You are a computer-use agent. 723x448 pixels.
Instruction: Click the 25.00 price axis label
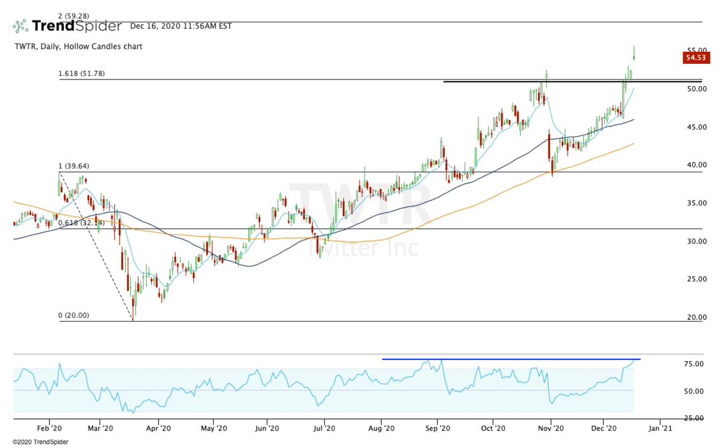(696, 279)
